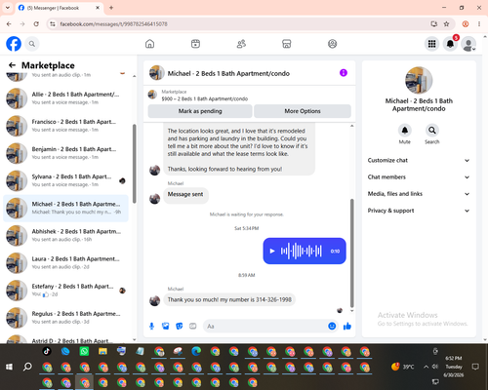The height and width of the screenshot is (390, 488).
Task: Go to the Home feed icon
Action: (x=149, y=44)
